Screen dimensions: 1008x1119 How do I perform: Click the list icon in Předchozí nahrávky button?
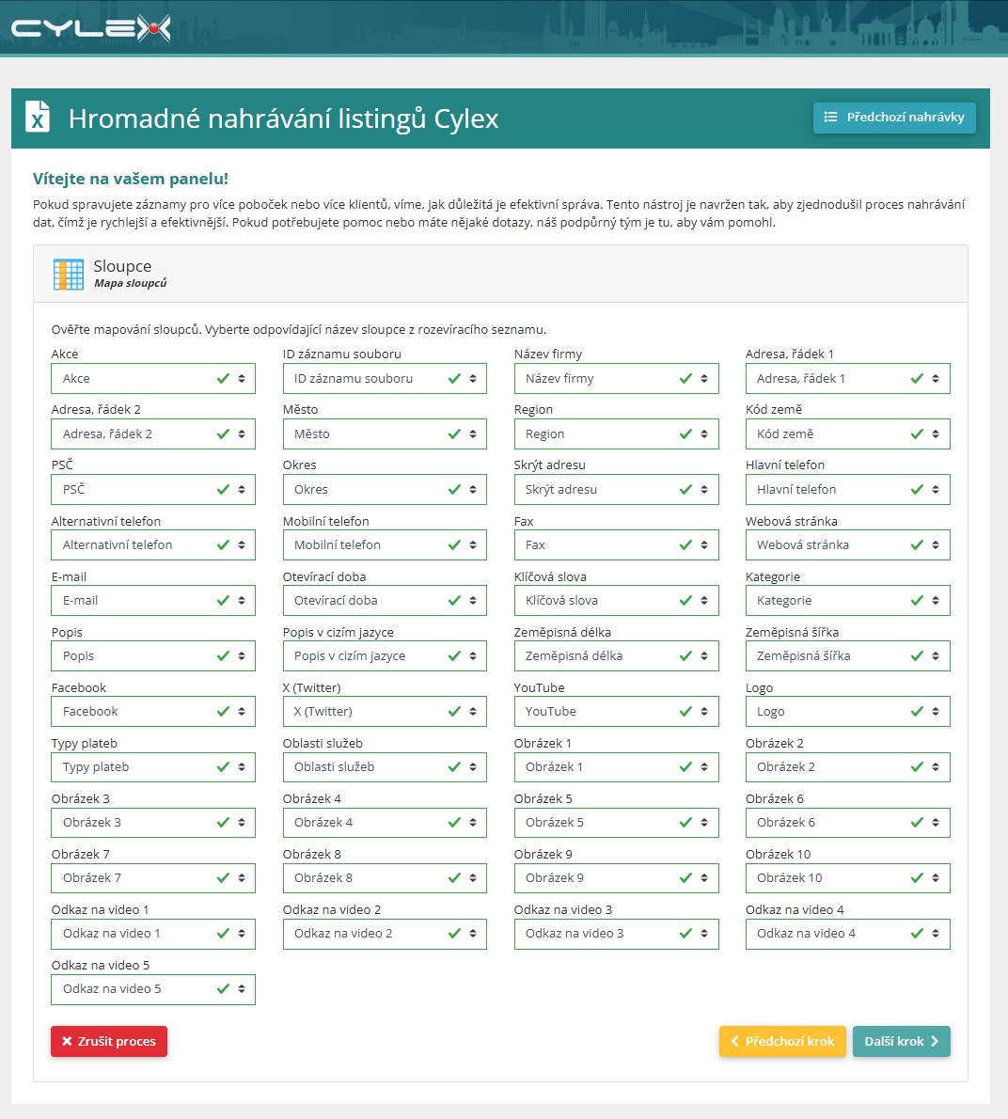(830, 117)
